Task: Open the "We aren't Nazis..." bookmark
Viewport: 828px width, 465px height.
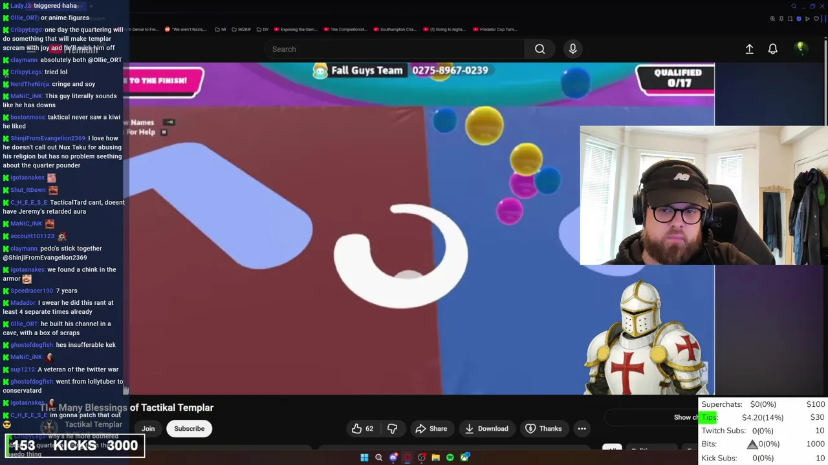Action: 186,29
